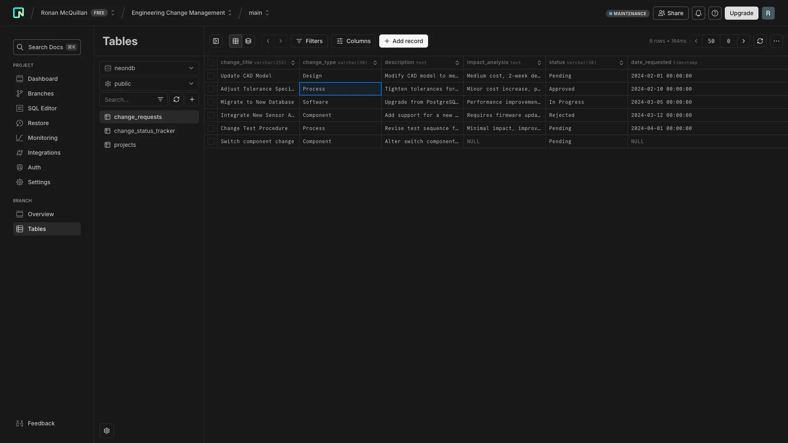Open the Filters button
The width and height of the screenshot is (788, 443).
[x=309, y=41]
